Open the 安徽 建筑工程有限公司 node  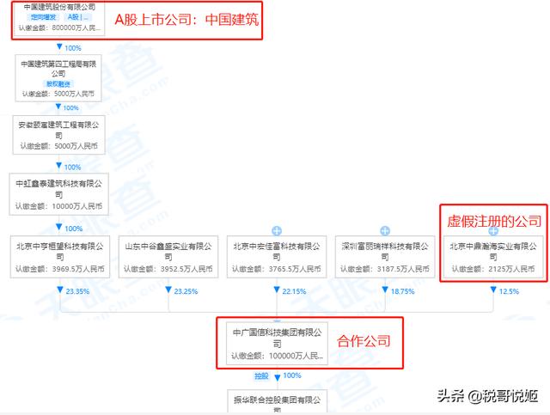point(58,135)
